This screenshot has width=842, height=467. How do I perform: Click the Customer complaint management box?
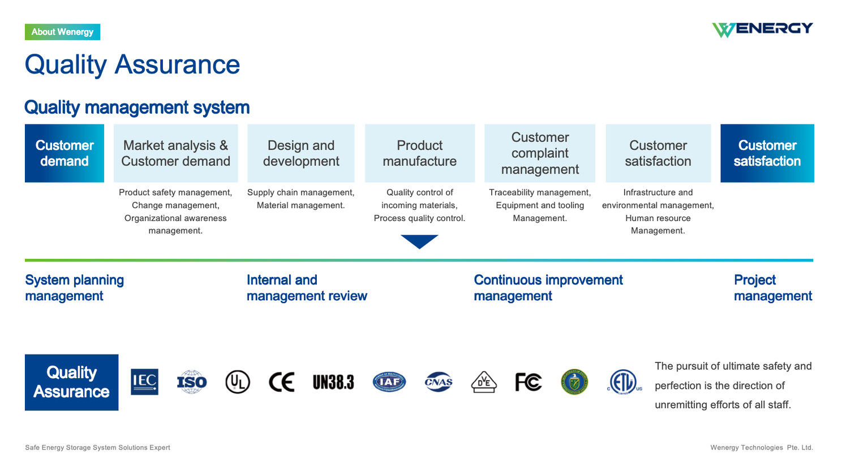pos(540,153)
